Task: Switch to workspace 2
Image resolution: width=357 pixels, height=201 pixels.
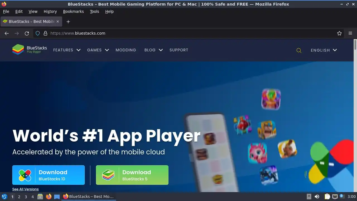Action: click(x=19, y=197)
